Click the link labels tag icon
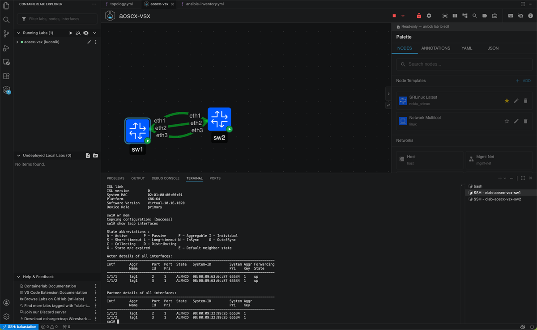This screenshot has width=537, height=330. [485, 16]
